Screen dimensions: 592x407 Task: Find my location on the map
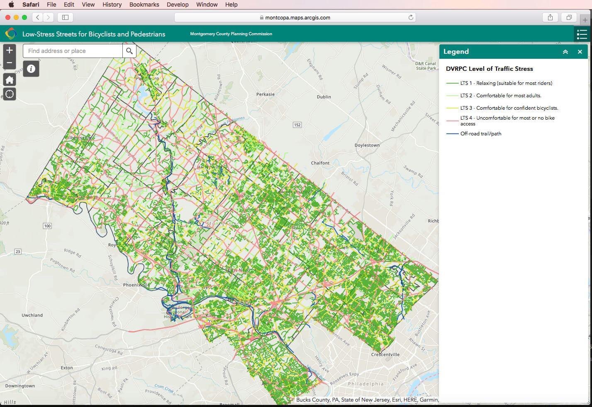(x=9, y=94)
